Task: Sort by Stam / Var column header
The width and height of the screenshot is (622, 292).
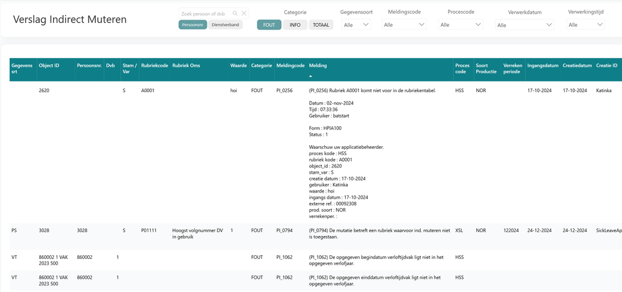Action: coord(130,68)
